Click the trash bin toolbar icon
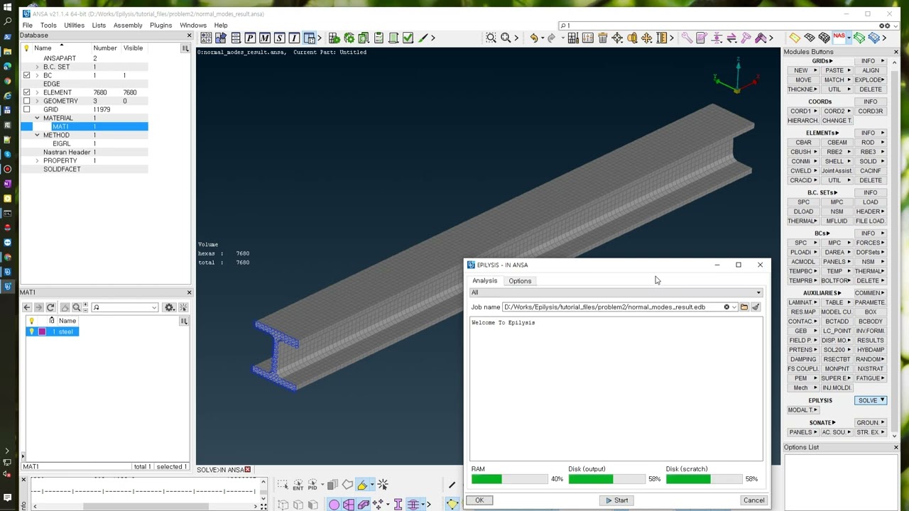909x511 pixels. [603, 38]
